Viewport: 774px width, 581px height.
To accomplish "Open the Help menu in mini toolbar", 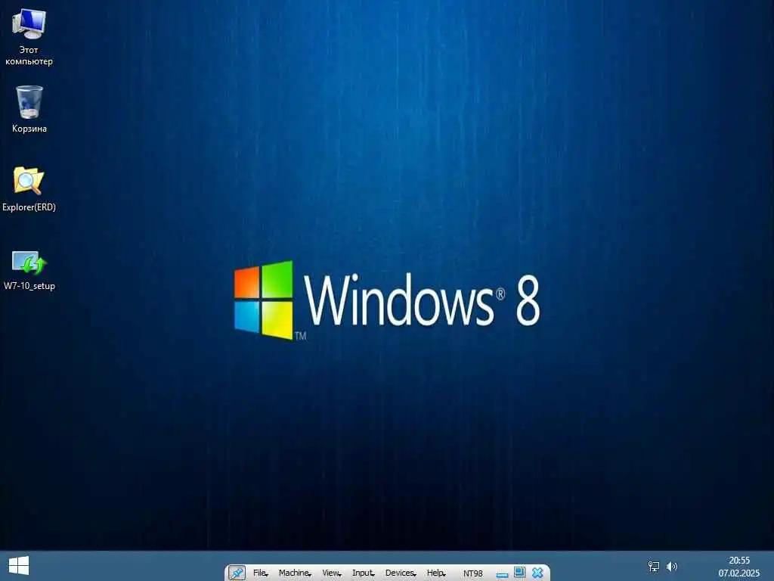I will pos(436,573).
